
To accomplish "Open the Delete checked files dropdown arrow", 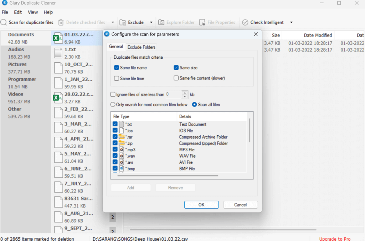I will pyautogui.click(x=113, y=22).
